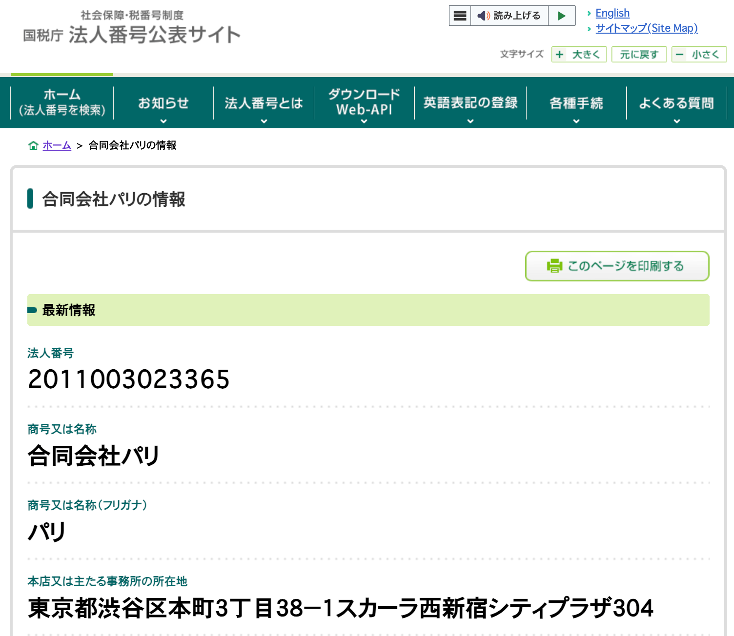Reset text size with 元に戻す button

pyautogui.click(x=639, y=54)
